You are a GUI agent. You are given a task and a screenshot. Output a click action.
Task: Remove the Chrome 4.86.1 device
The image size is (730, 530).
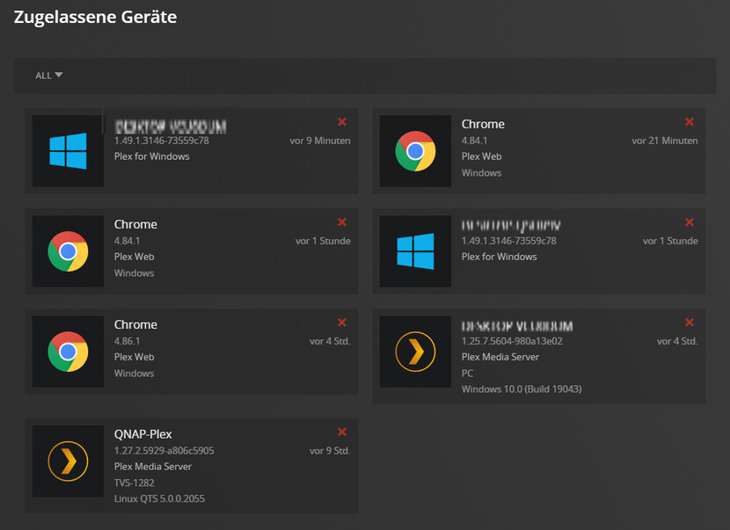(342, 323)
